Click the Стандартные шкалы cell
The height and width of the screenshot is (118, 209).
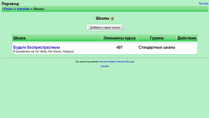click(157, 47)
